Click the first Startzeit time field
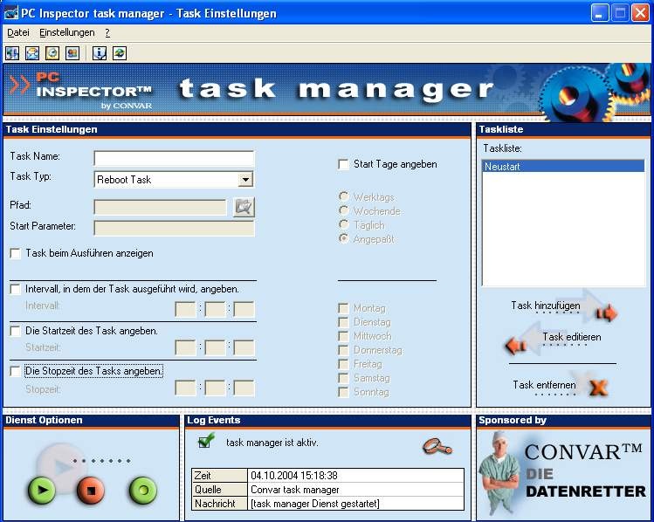The width and height of the screenshot is (654, 522). pos(185,347)
